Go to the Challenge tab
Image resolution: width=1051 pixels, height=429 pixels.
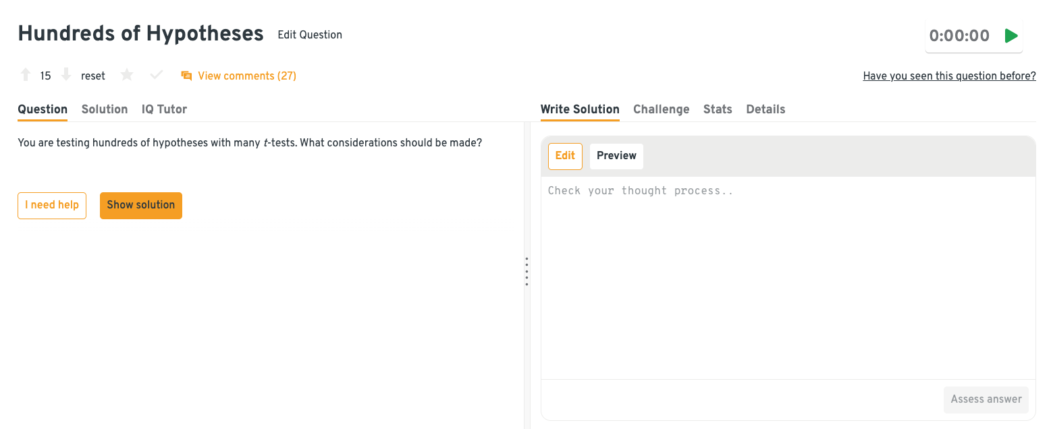[x=661, y=109]
